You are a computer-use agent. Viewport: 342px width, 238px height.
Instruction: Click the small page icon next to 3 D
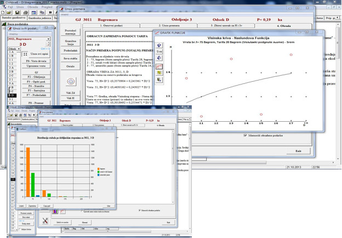click(x=48, y=44)
